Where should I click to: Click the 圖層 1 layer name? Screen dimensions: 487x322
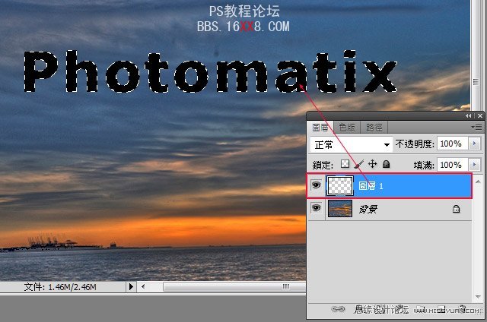pyautogui.click(x=371, y=186)
